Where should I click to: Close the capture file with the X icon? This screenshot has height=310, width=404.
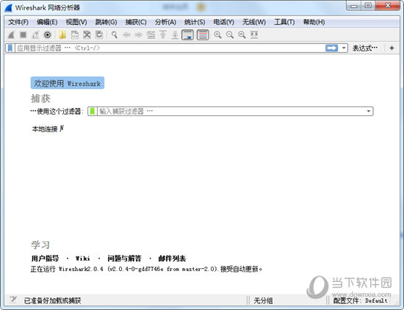[87, 35]
